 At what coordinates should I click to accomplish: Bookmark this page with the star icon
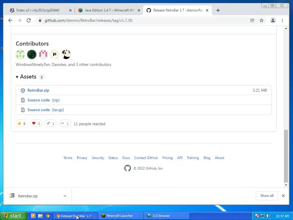coord(262,20)
